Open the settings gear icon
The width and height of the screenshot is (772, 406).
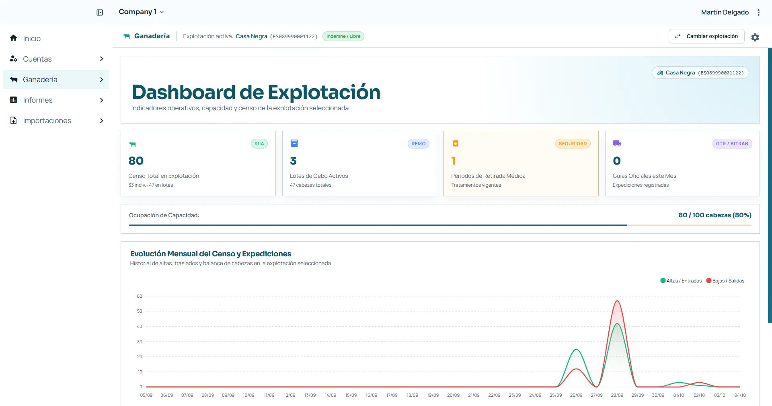[755, 37]
